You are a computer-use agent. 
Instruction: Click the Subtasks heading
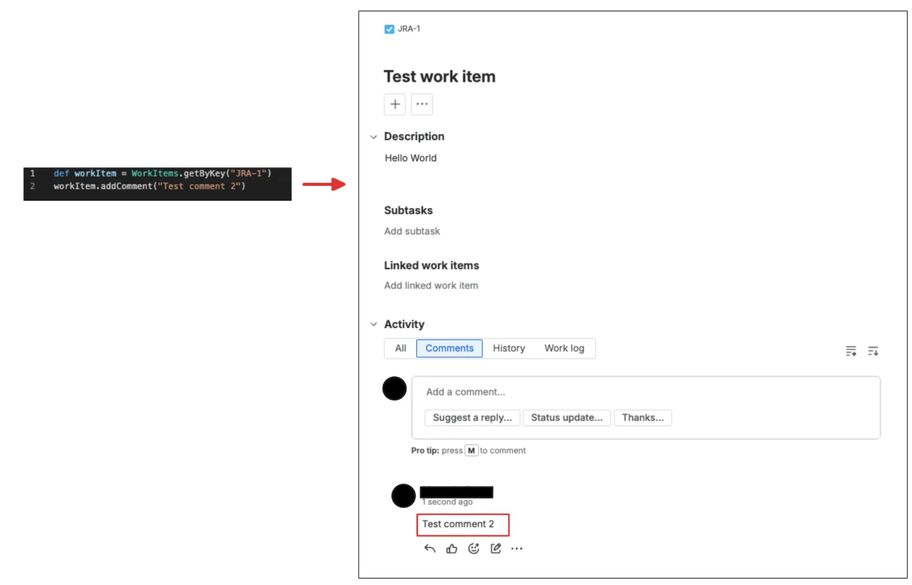coord(408,210)
